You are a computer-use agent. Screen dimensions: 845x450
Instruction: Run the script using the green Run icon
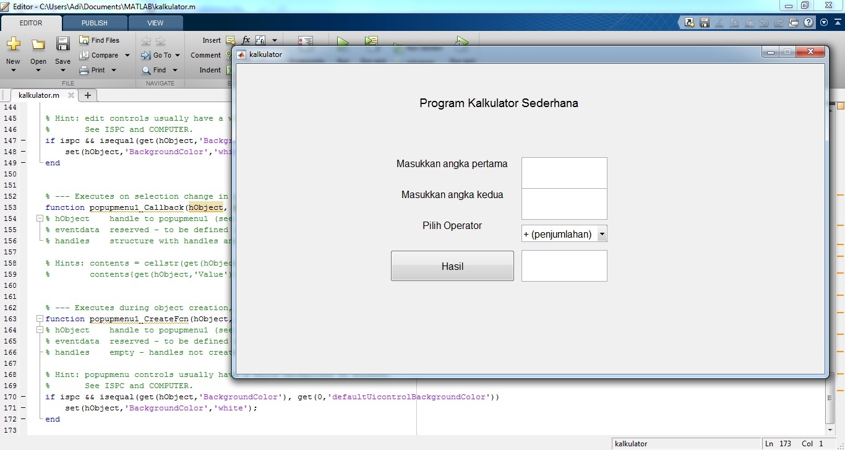click(x=343, y=40)
